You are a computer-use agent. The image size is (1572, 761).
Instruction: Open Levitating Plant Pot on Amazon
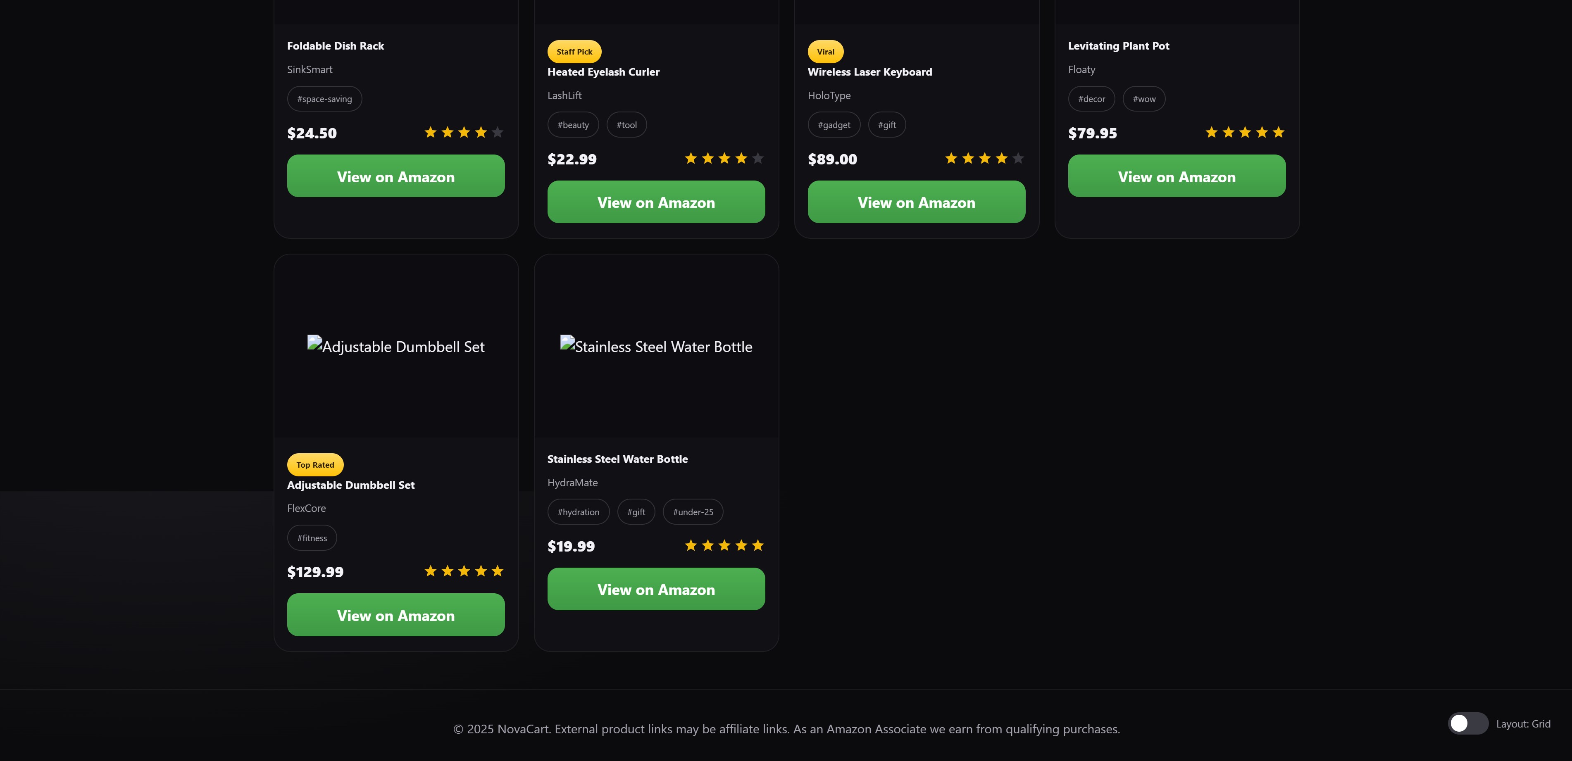[1176, 176]
